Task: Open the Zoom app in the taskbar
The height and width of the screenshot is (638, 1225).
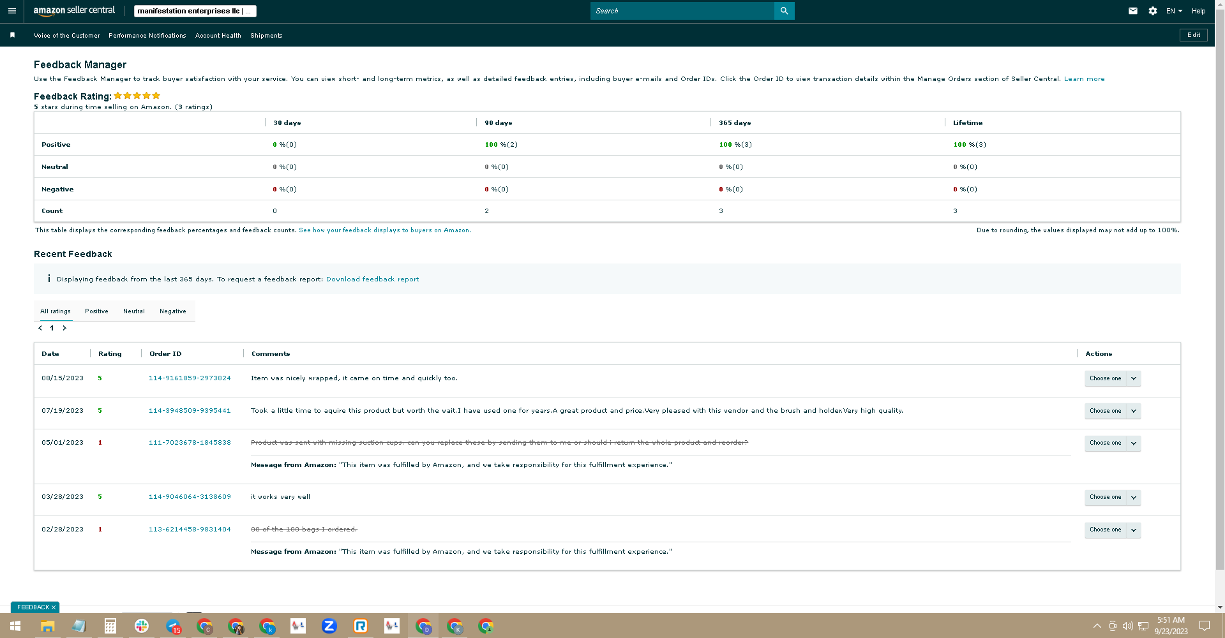Action: (329, 626)
